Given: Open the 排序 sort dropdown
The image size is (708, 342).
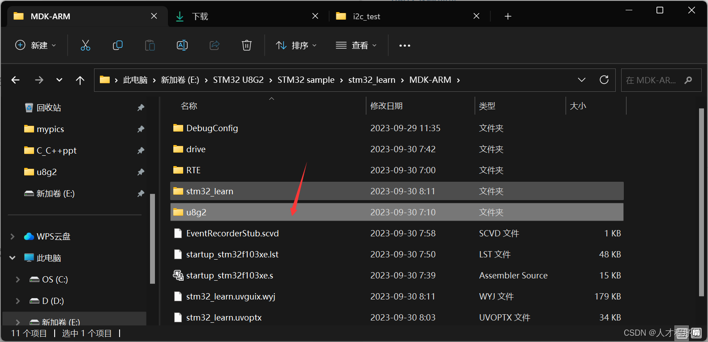Looking at the screenshot, I should coord(296,45).
